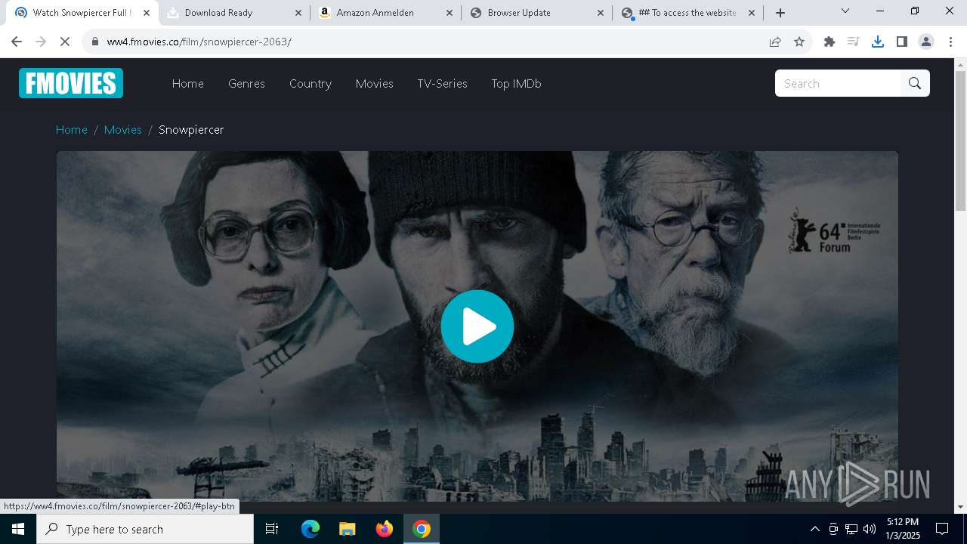Open Task View on taskbar

coord(272,529)
